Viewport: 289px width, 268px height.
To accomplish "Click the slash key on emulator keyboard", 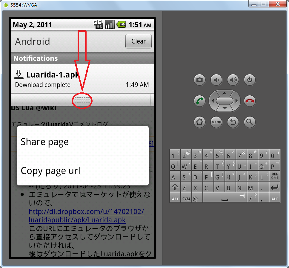I will (252, 197).
